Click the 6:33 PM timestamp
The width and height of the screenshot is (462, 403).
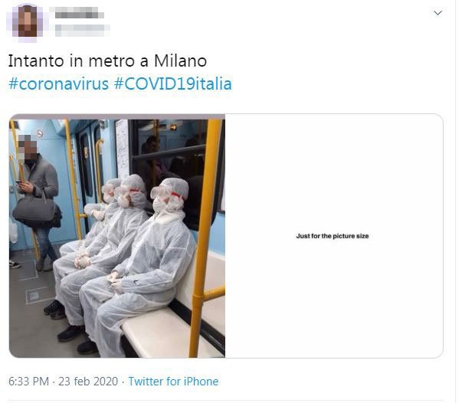(x=28, y=382)
